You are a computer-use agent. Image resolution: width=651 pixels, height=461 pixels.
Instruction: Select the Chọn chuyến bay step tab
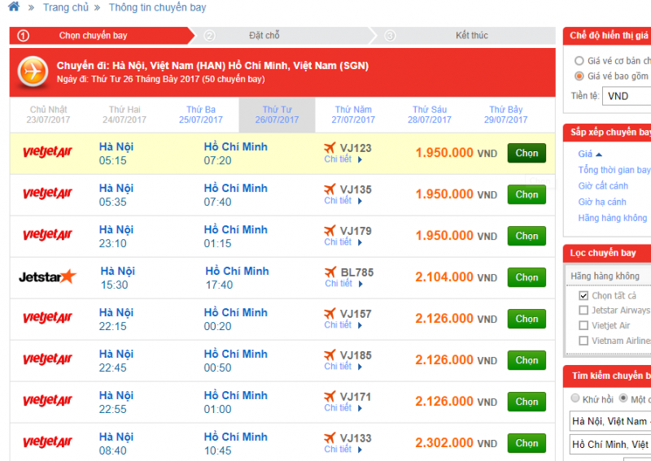(x=102, y=36)
